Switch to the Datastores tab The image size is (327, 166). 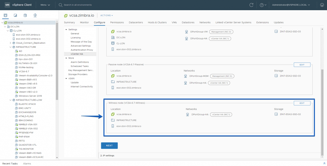tap(188, 23)
